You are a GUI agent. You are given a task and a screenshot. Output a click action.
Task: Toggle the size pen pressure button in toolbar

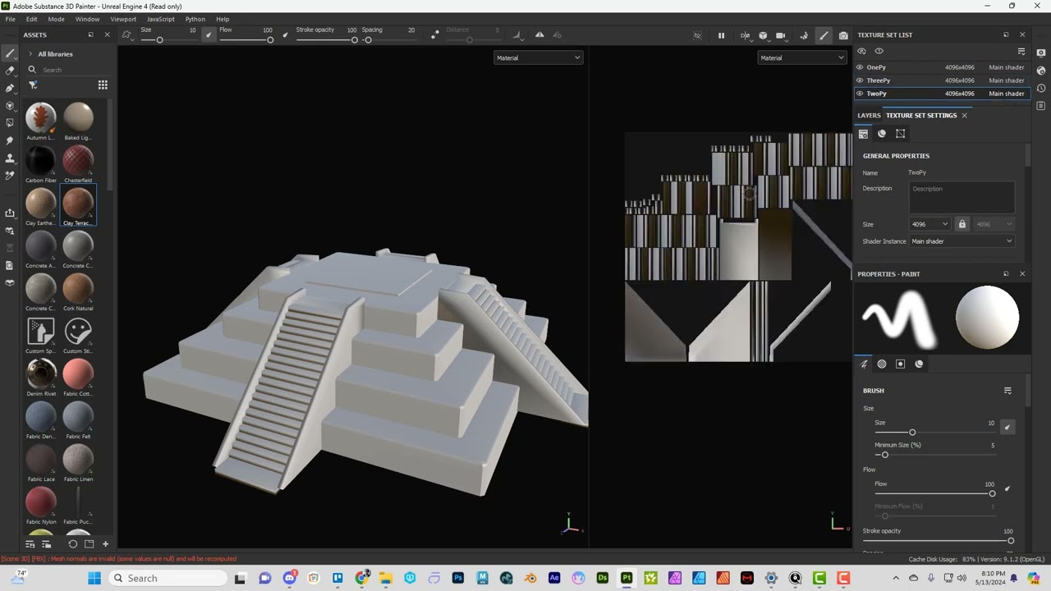pyautogui.click(x=209, y=34)
